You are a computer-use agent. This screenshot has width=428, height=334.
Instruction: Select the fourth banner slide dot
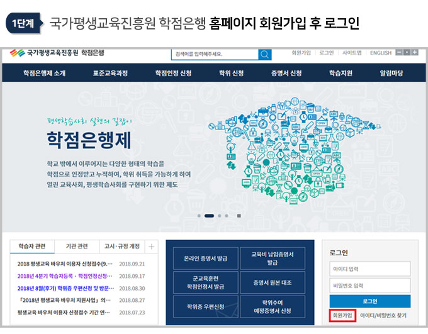[227, 216]
